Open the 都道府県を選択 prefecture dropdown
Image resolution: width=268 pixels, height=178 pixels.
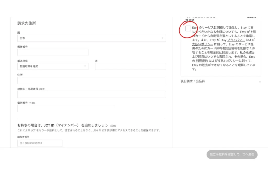click(x=53, y=66)
